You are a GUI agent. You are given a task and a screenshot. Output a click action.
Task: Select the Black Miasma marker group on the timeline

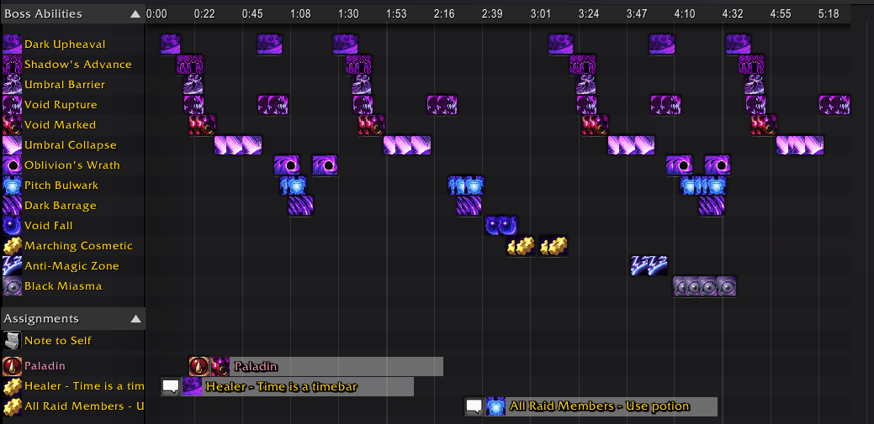[x=705, y=286]
